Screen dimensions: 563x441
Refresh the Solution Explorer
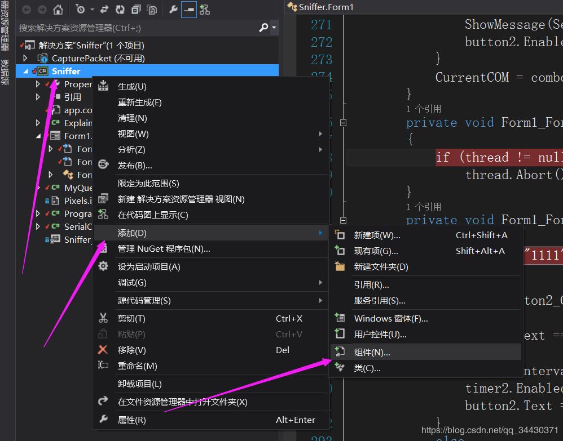pyautogui.click(x=120, y=10)
